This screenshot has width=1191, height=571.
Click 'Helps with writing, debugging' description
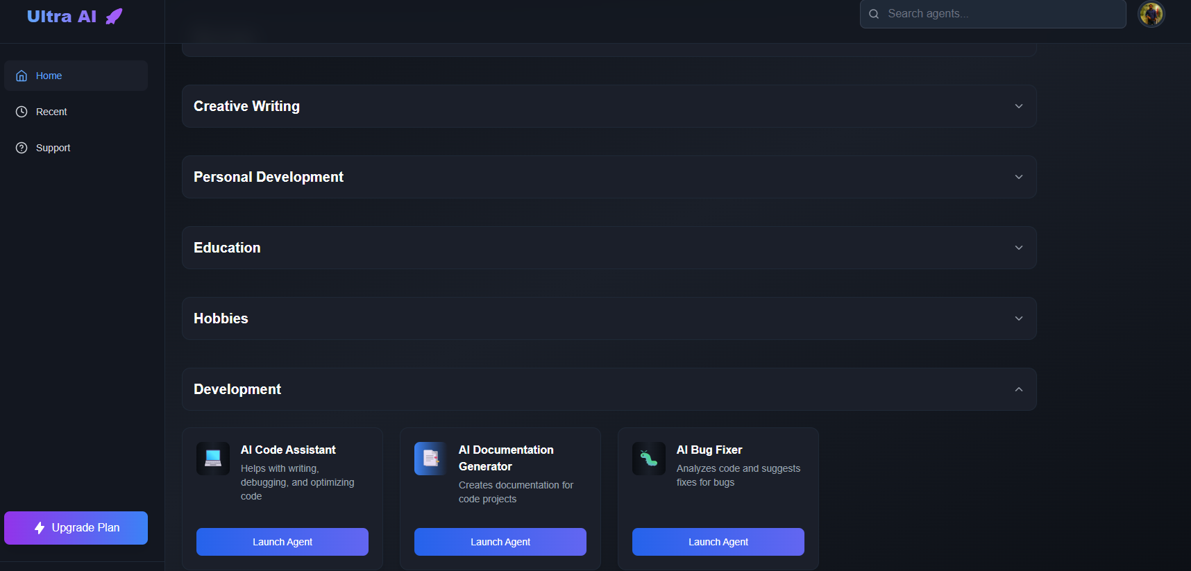(x=298, y=482)
